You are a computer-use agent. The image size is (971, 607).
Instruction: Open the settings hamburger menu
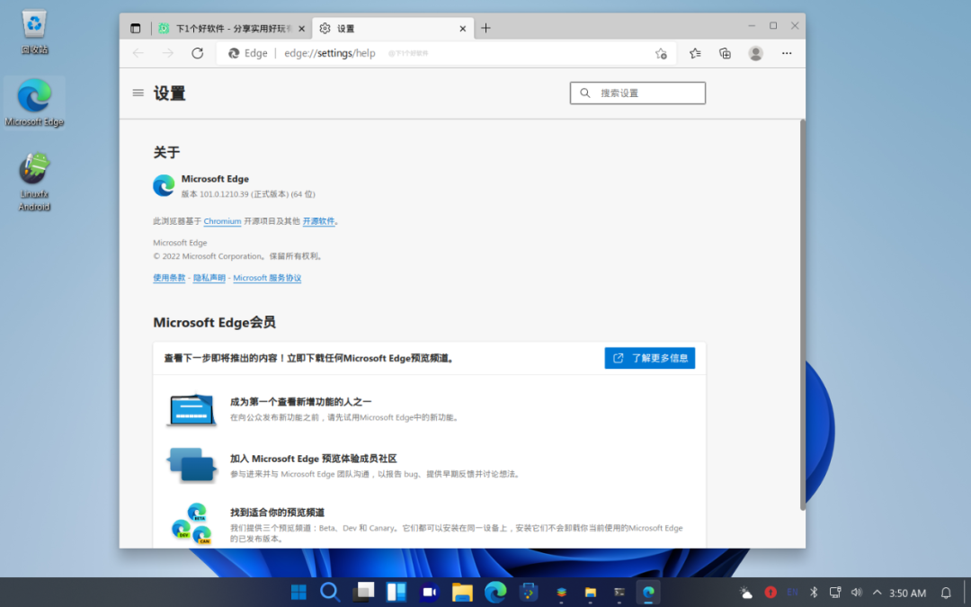coord(138,93)
